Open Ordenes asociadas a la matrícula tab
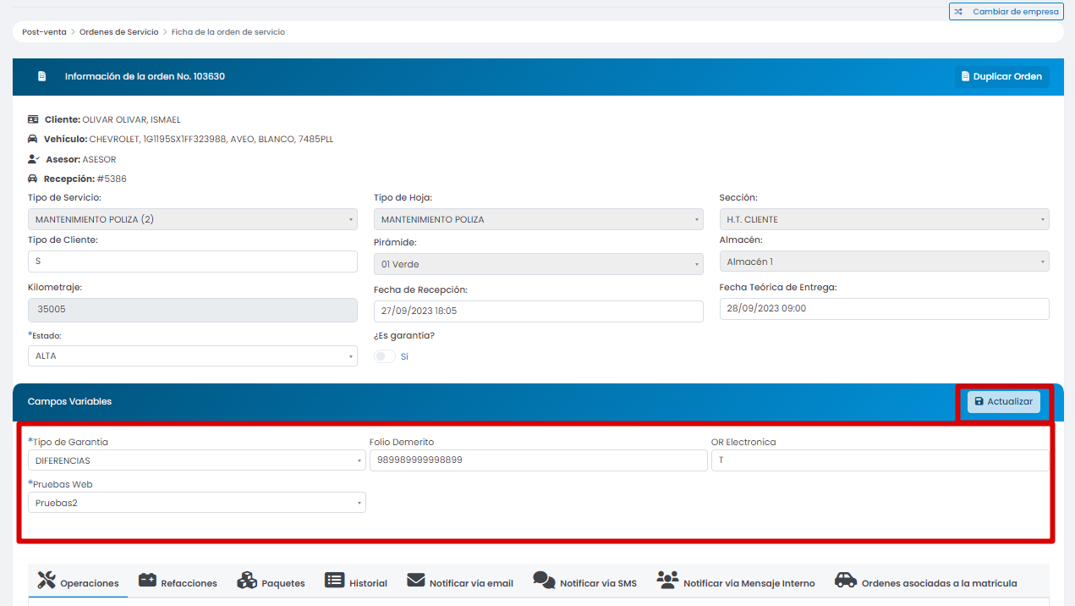 (926, 581)
